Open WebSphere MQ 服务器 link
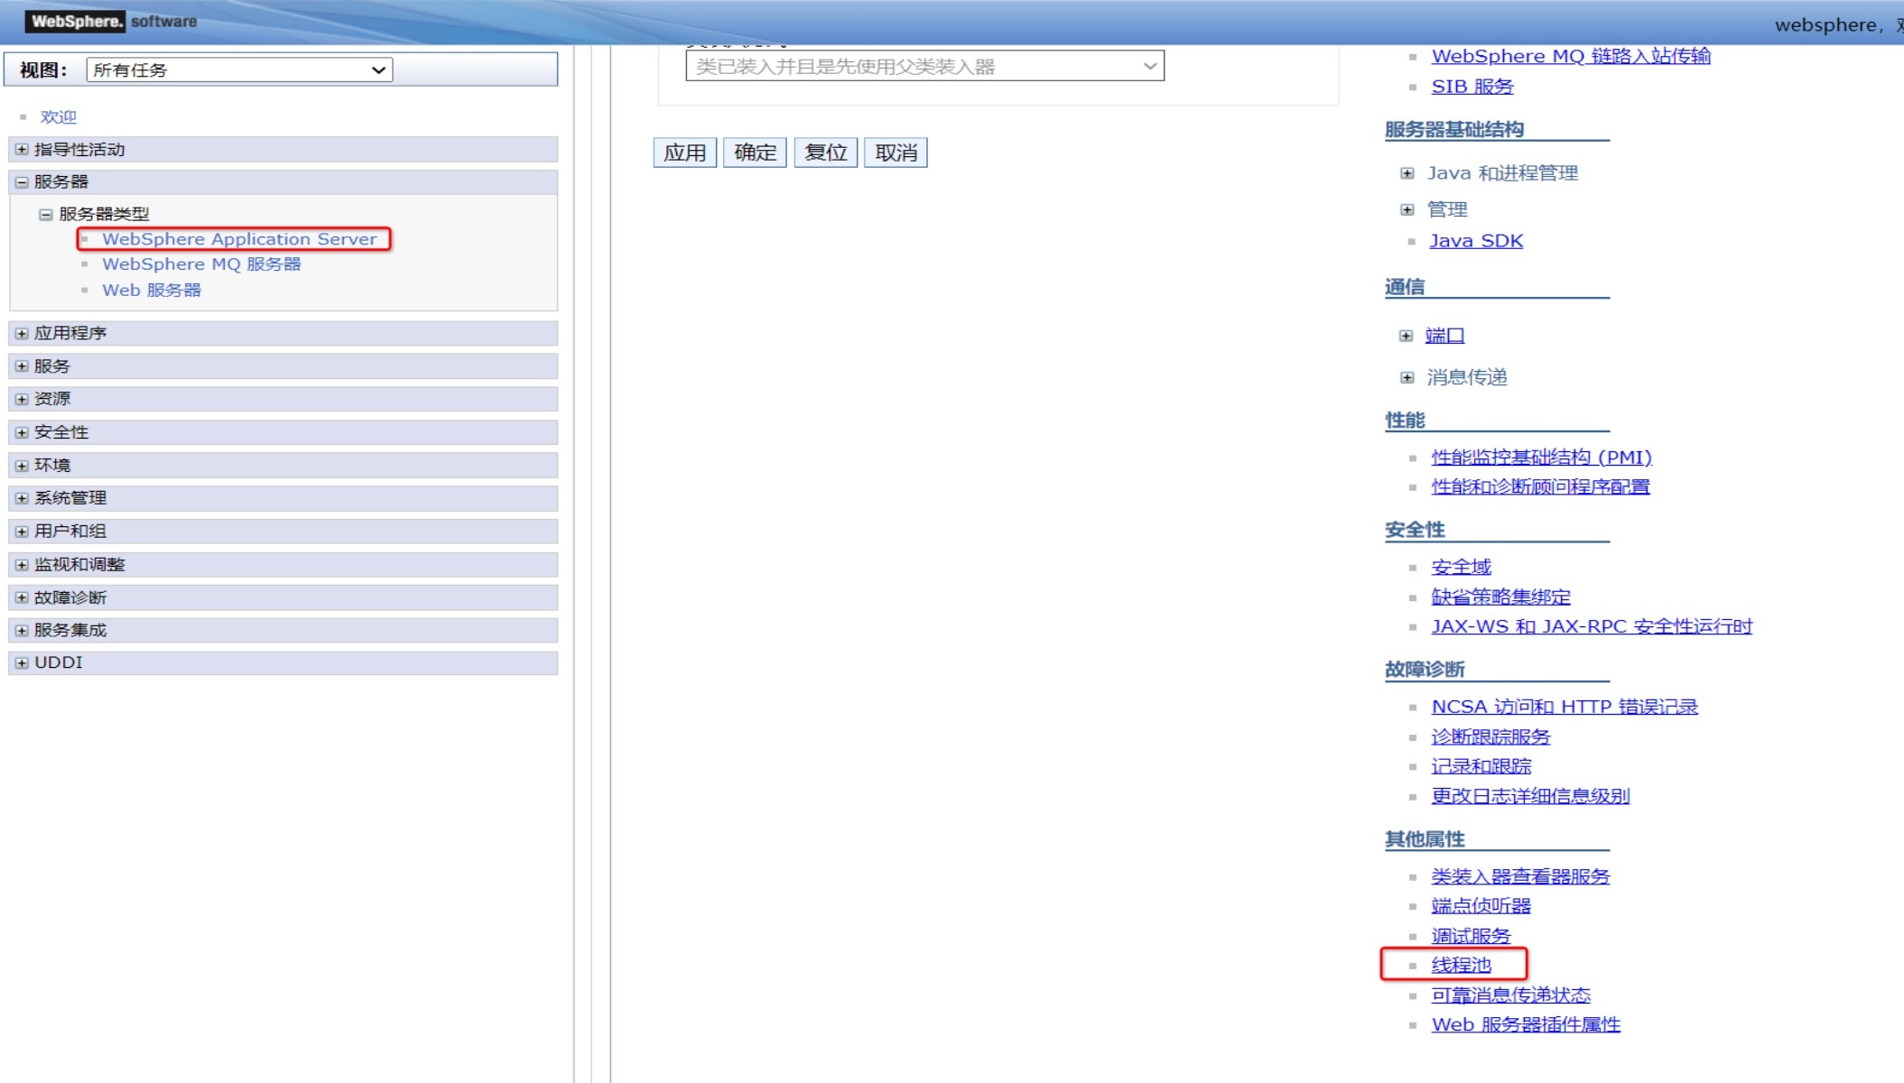 [201, 264]
